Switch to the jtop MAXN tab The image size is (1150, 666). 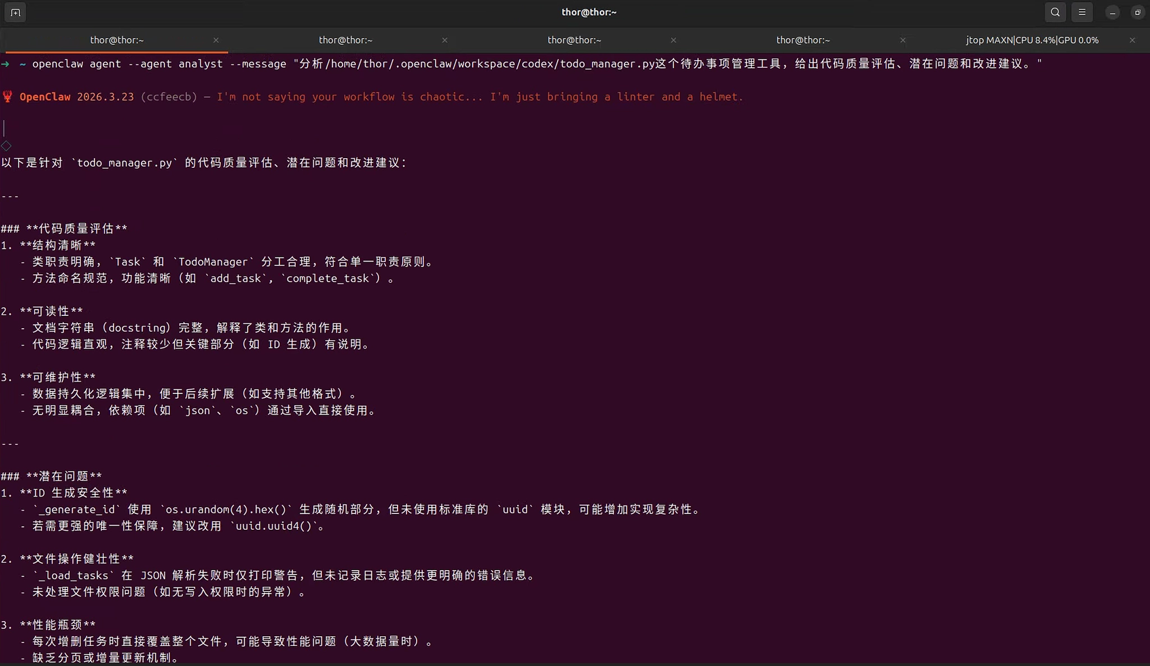(1032, 40)
